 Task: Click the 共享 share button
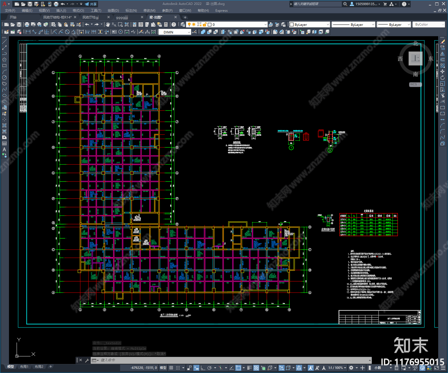pyautogui.click(x=91, y=4)
